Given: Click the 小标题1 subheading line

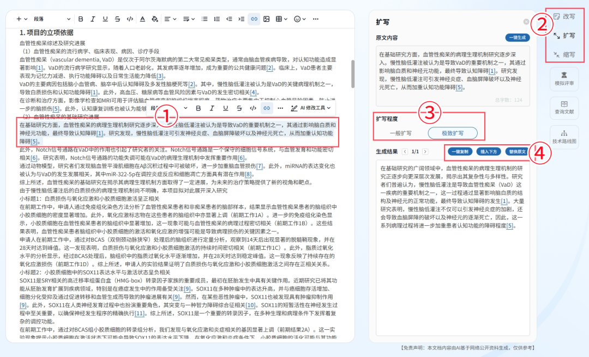Looking at the screenshot, I should point(89,199).
